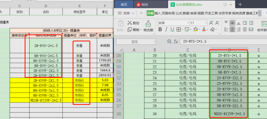
Task: Switch to the 插入 ribbon tab
Action: coord(158,13)
